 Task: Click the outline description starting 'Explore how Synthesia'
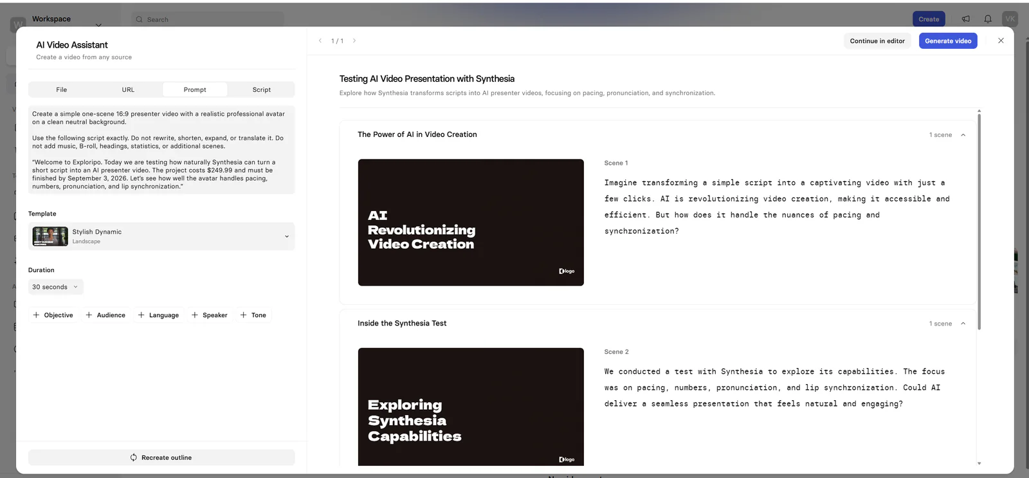tap(527, 93)
